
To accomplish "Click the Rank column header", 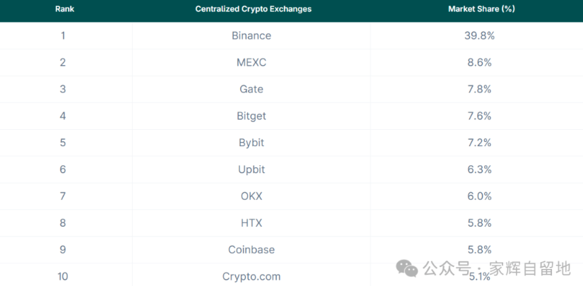I will (x=65, y=9).
